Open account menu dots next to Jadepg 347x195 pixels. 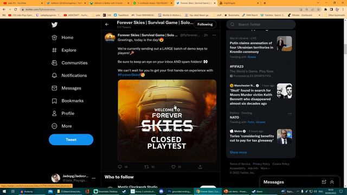(94, 178)
